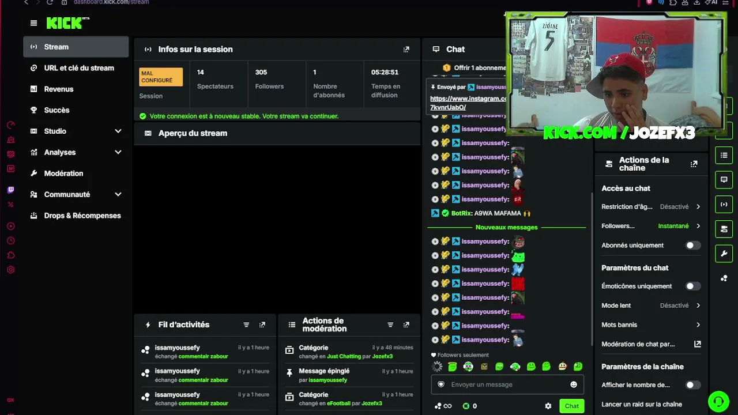Open the hamburger menu next to Kick logo
Viewport: 738px width, 415px height.
pos(33,23)
